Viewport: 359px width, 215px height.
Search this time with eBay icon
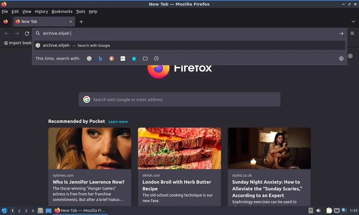[x=123, y=59]
